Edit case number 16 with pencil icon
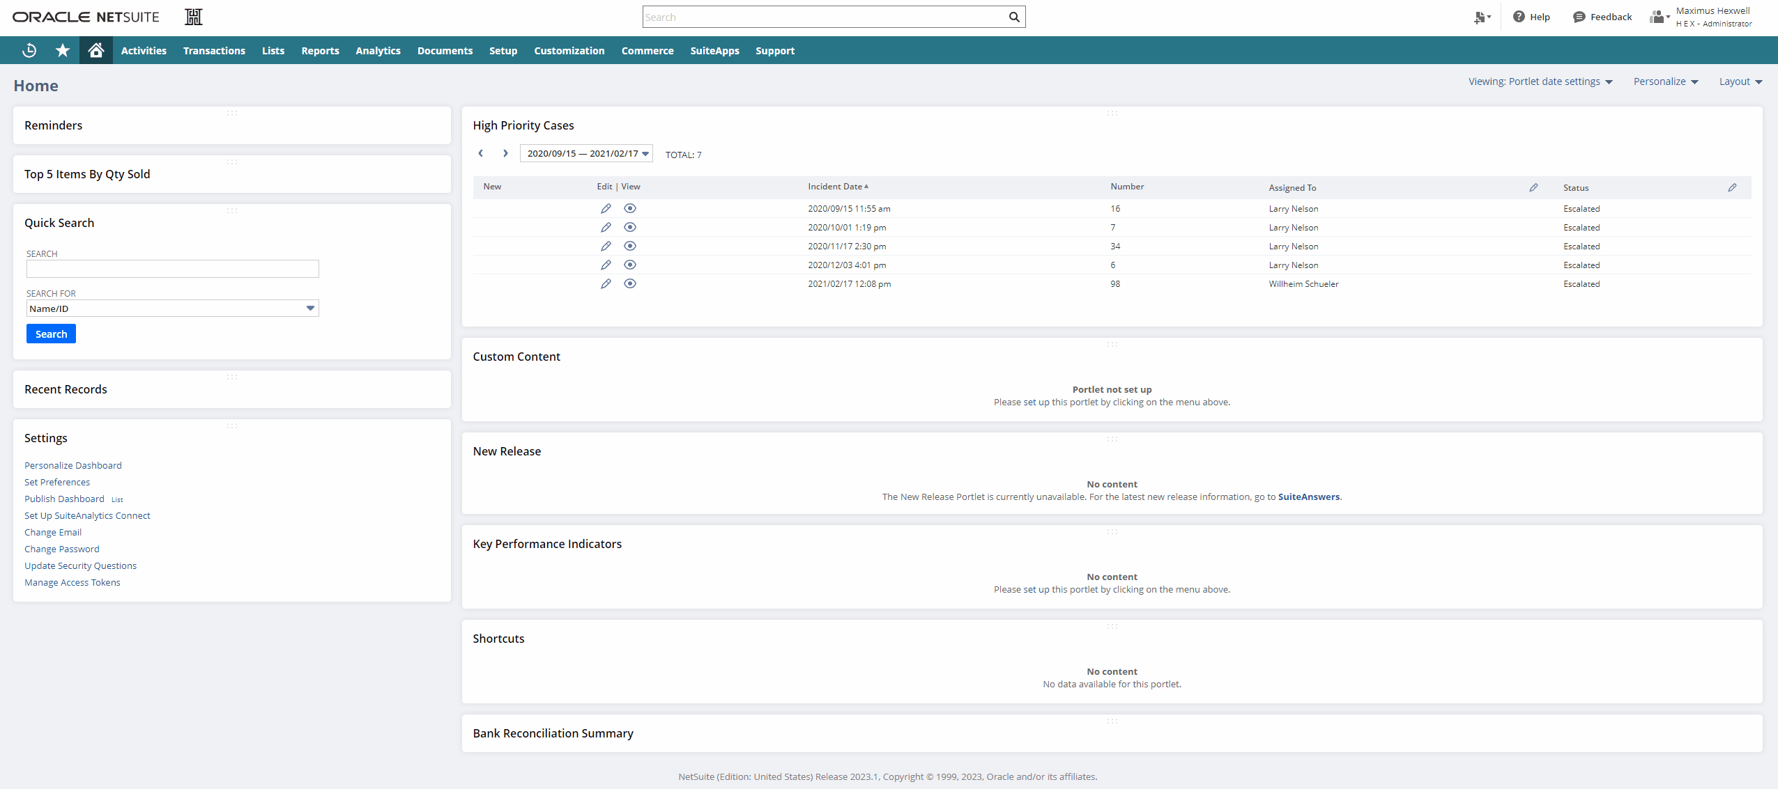This screenshot has height=789, width=1778. 606,208
